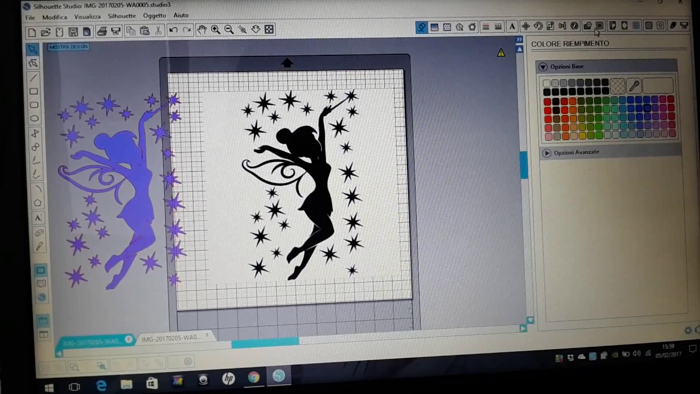
Task: Activate the Pan hand tool
Action: 202,30
